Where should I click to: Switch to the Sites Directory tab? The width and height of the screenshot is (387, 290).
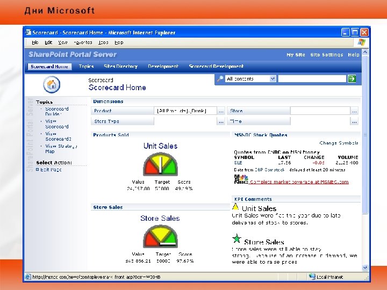pos(121,67)
